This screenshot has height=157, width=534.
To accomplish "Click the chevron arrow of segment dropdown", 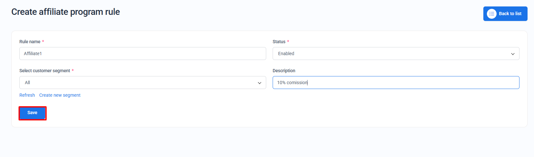I will 259,83.
